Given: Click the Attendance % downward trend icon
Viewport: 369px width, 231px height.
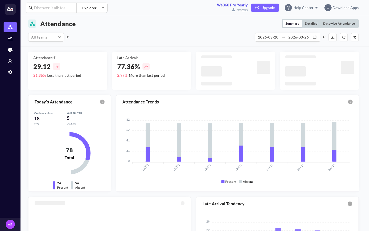Looking at the screenshot, I should [57, 66].
